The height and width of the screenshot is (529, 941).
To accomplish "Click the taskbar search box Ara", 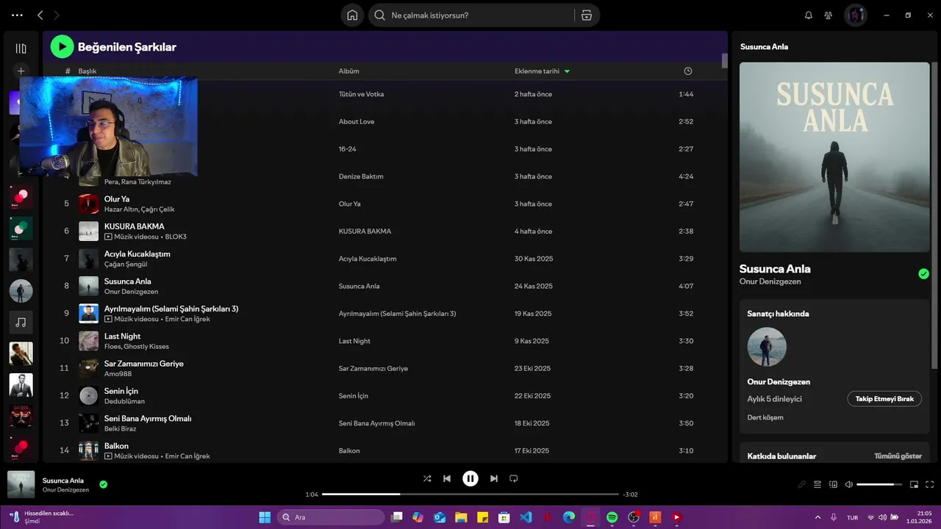I will click(331, 517).
